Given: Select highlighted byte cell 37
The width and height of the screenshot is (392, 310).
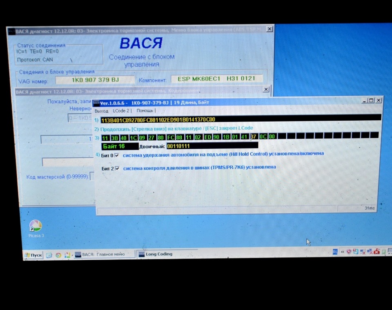Looking at the screenshot, I should (x=253, y=137).
